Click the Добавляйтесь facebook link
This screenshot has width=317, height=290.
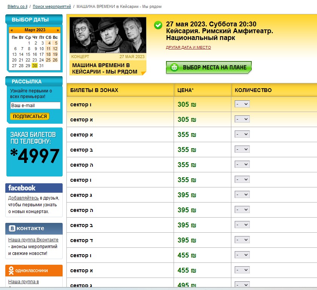[23, 198]
